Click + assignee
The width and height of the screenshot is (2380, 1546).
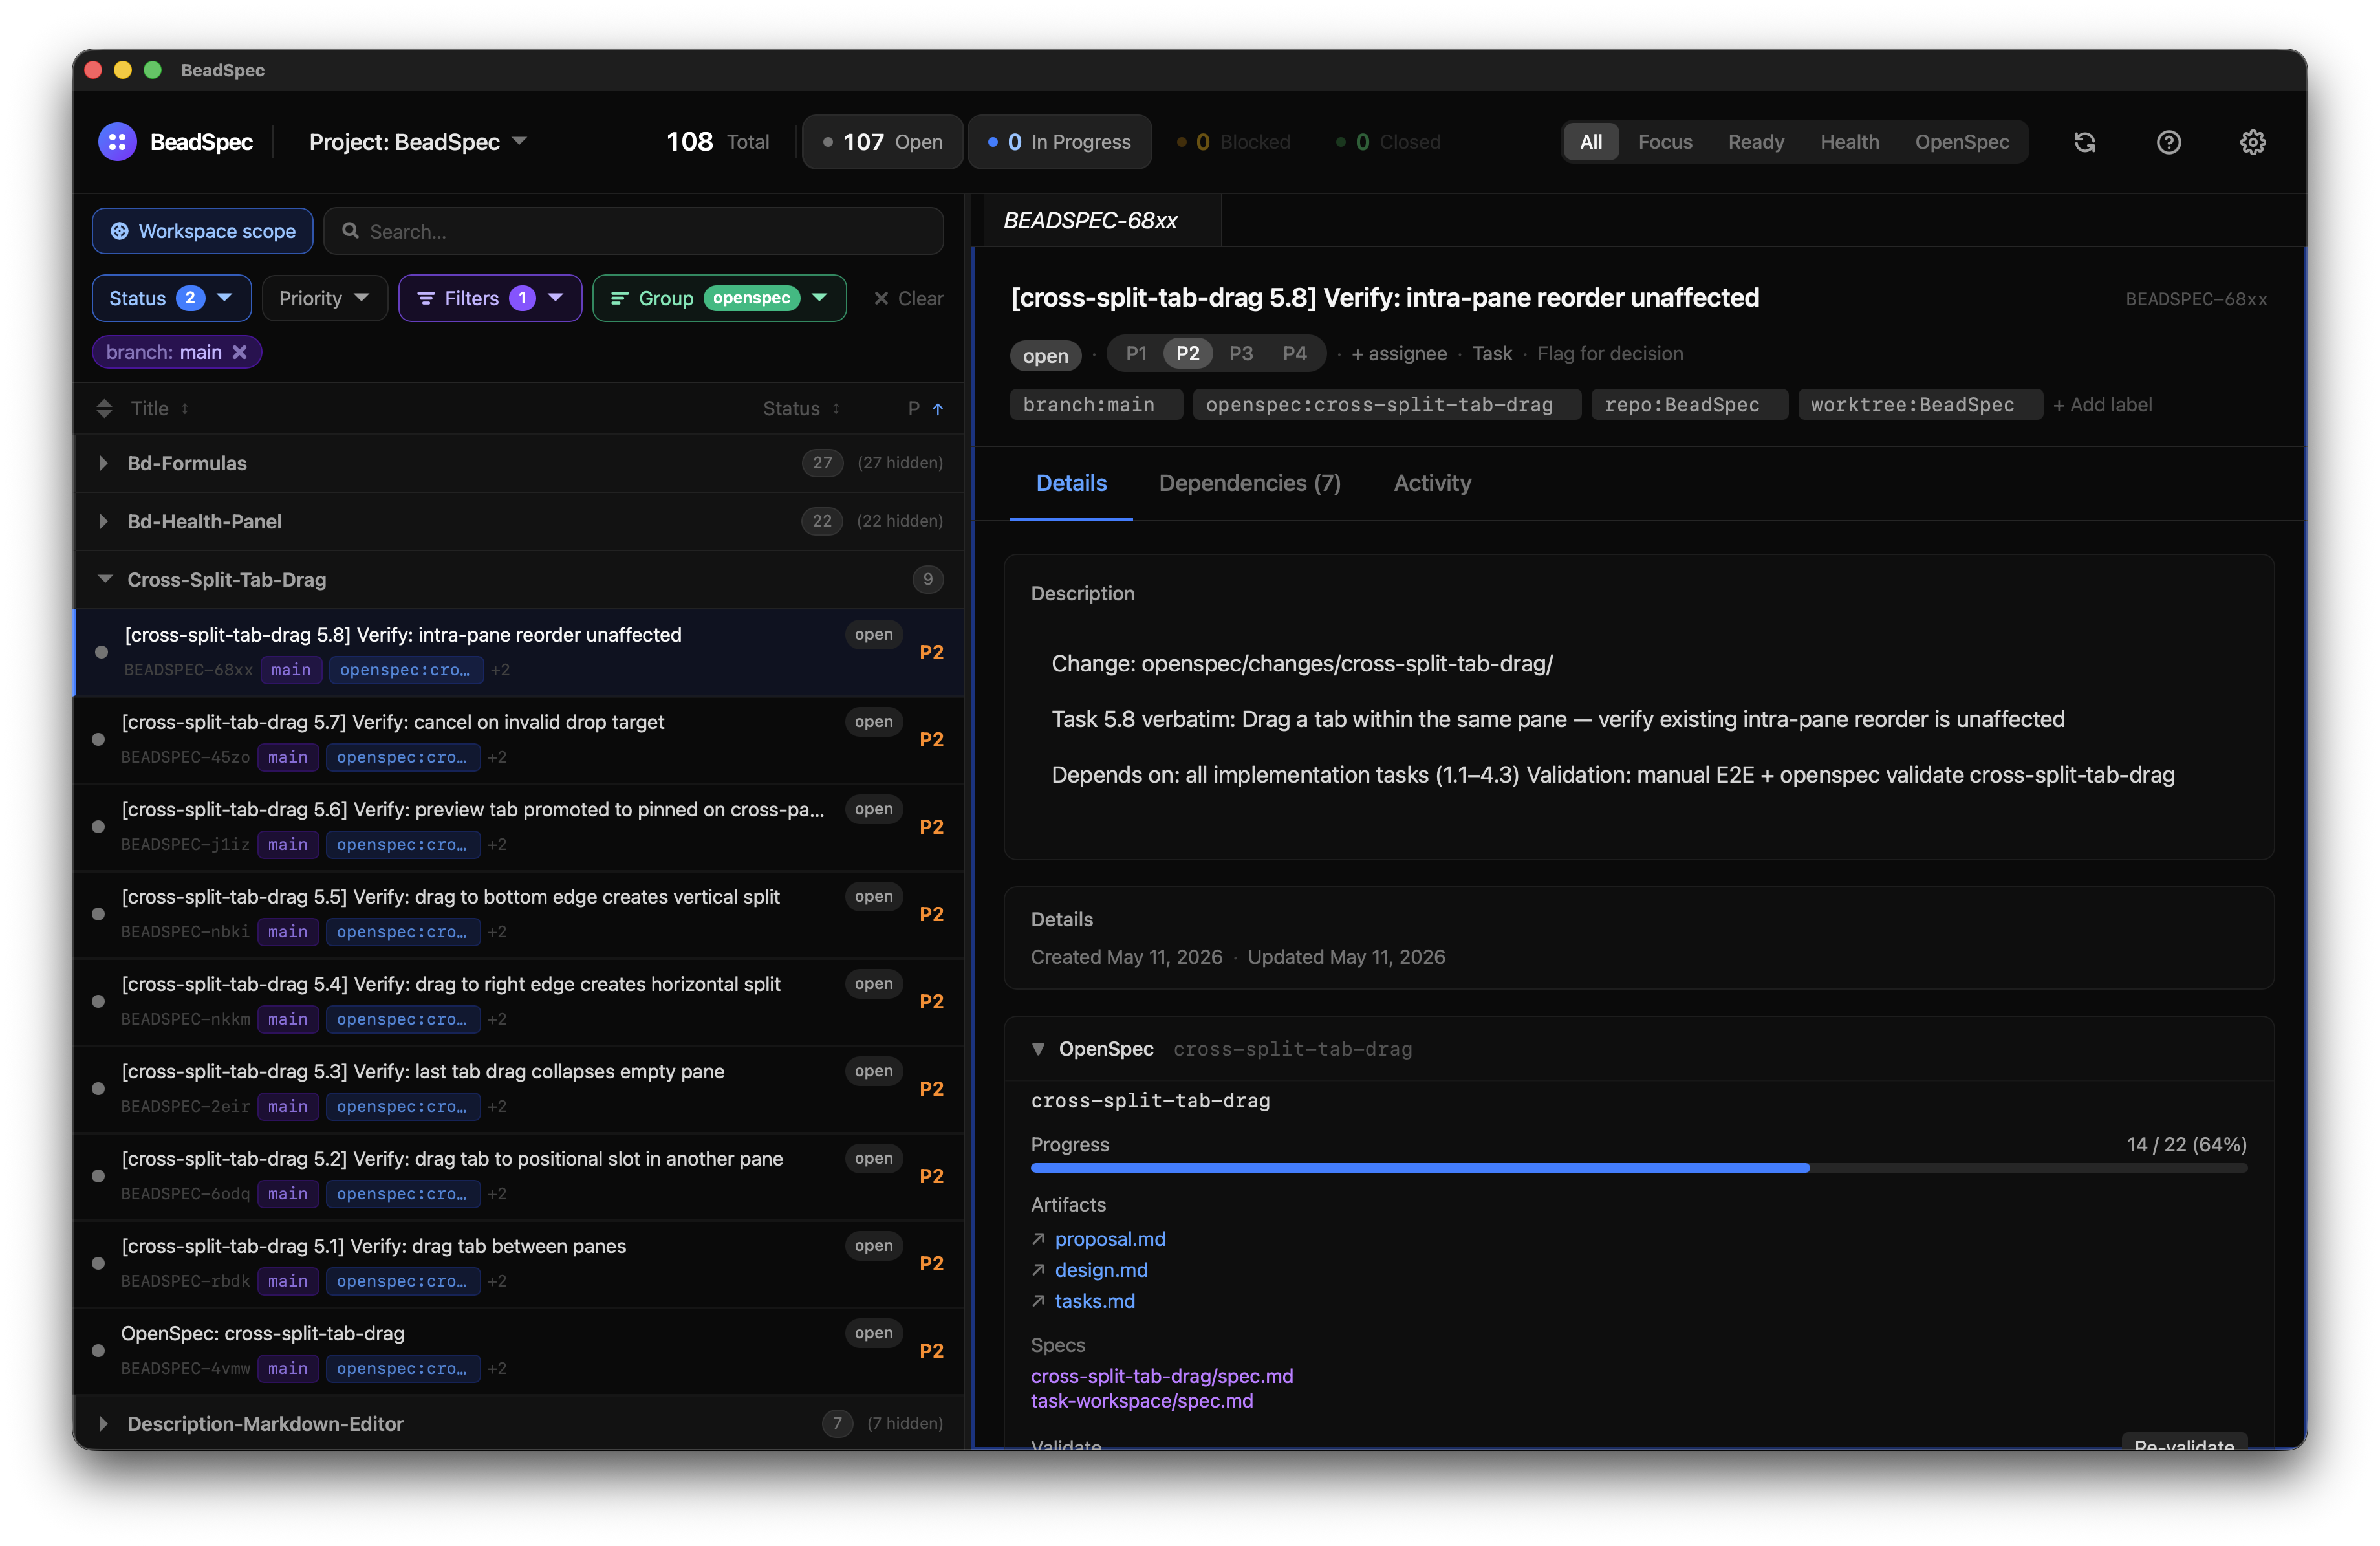coord(1398,353)
